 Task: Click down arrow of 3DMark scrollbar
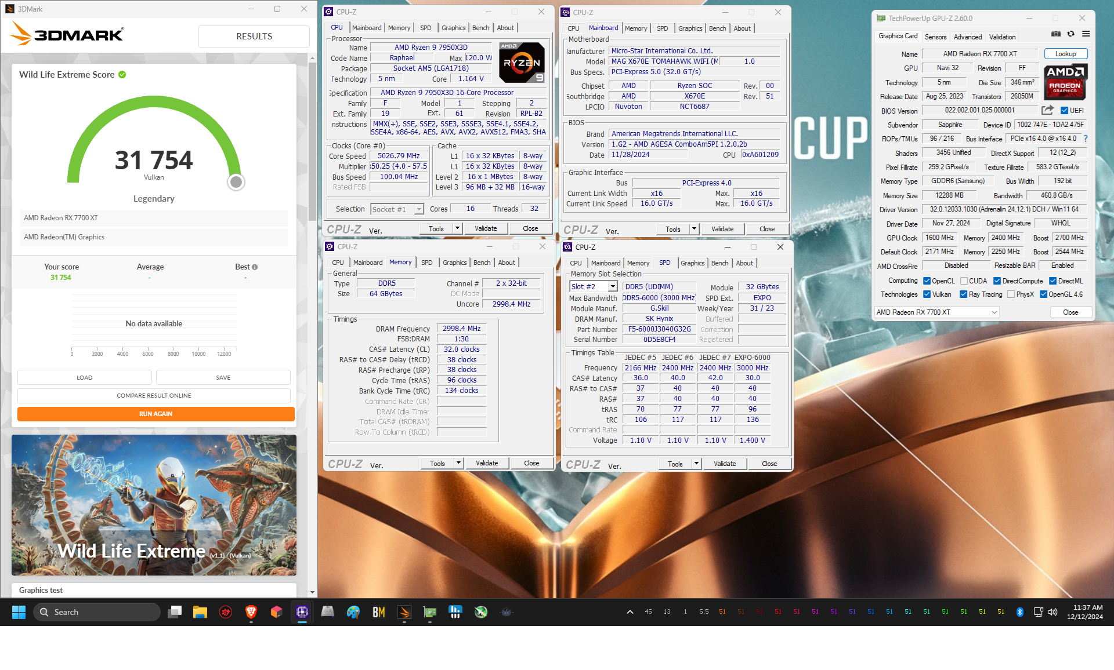point(312,592)
